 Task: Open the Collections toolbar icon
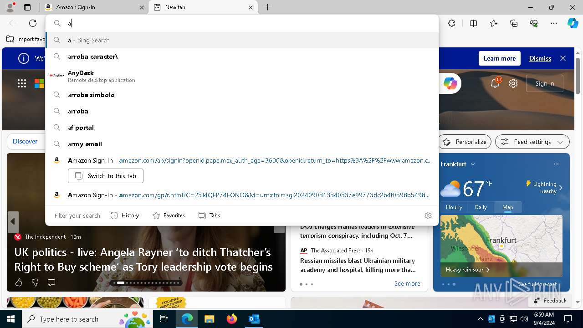pos(514,23)
